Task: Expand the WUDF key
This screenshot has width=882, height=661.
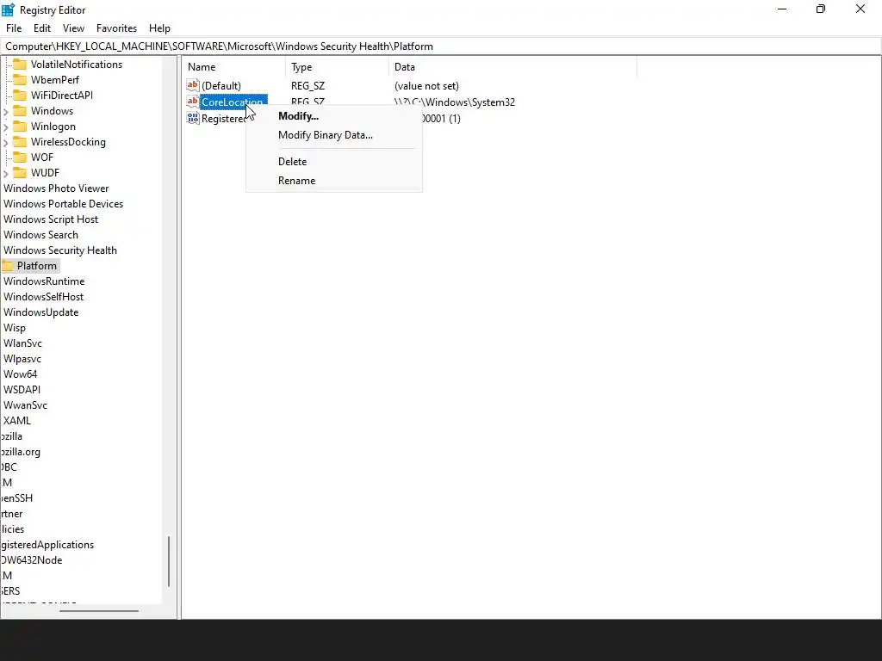Action: pyautogui.click(x=6, y=173)
